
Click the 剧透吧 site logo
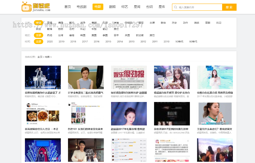(x=36, y=7)
